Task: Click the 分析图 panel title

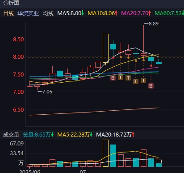Action: [x=11, y=3]
